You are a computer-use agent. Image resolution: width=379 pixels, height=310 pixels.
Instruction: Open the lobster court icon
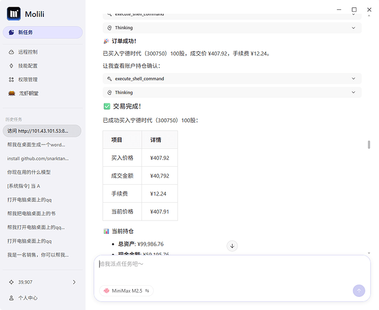pyautogui.click(x=12, y=93)
